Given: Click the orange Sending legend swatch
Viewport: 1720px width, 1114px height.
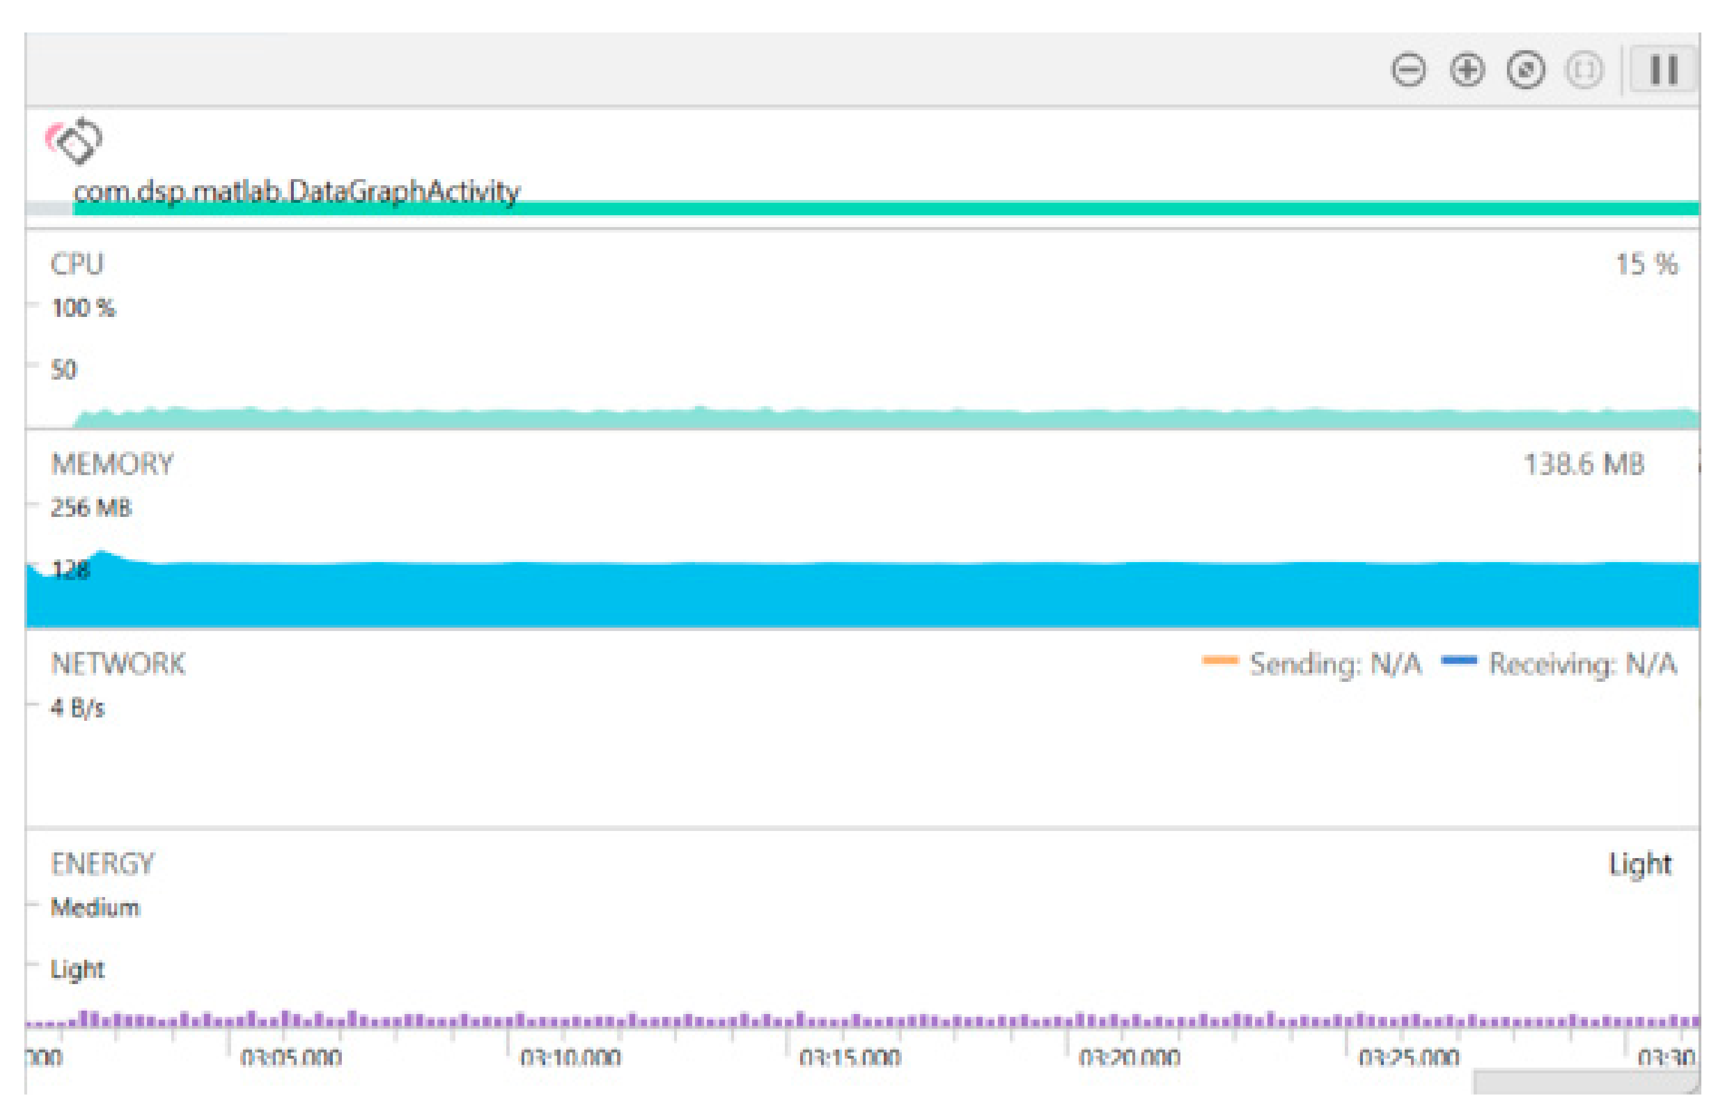Looking at the screenshot, I should (x=1220, y=660).
